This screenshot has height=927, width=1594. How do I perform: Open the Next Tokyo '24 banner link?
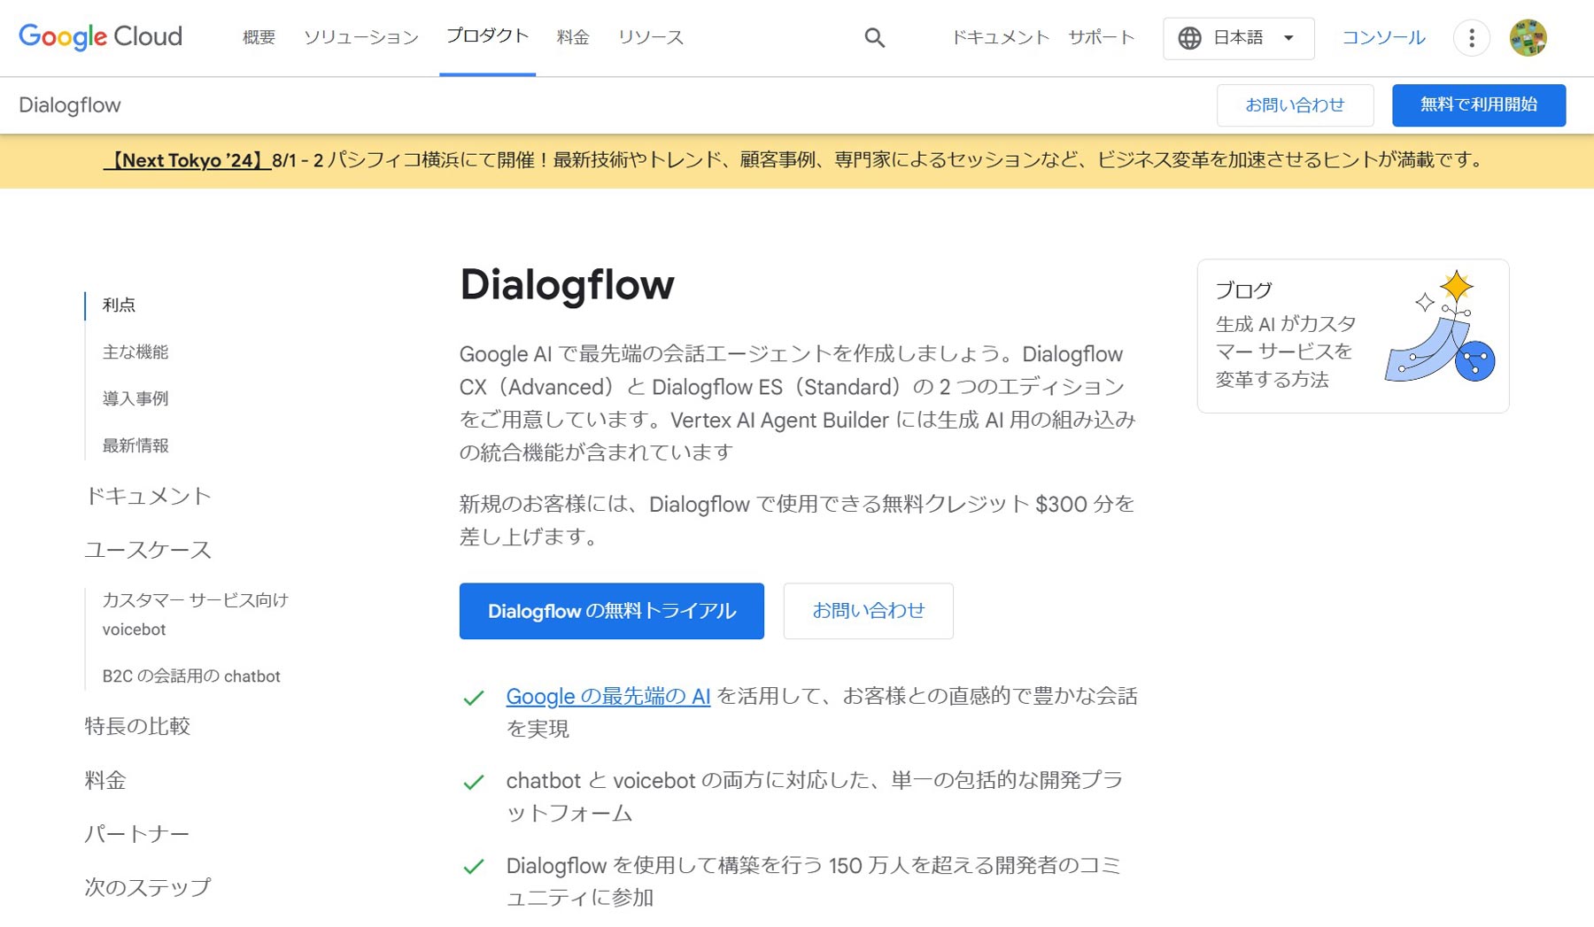point(187,160)
